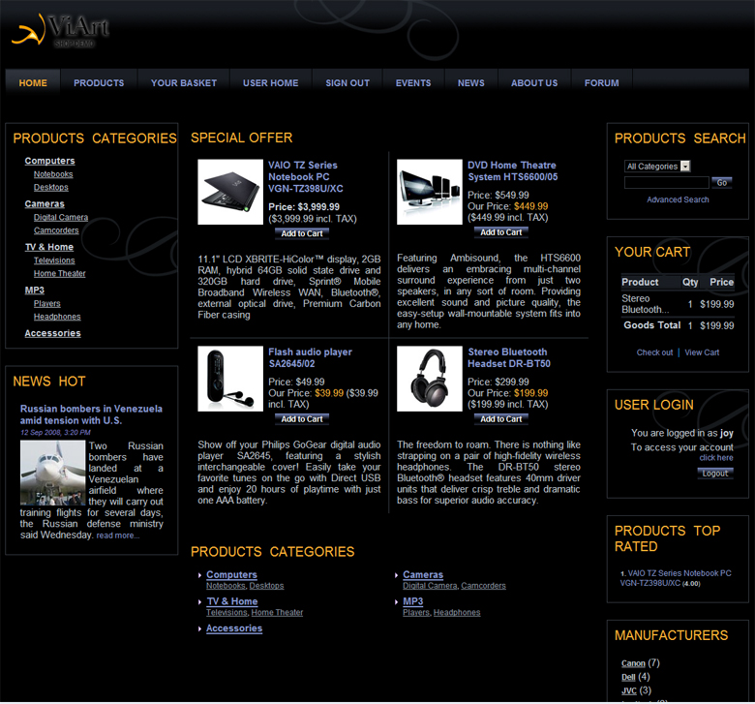Select Home Theater in the sidebar
Image resolution: width=755 pixels, height=704 pixels.
tap(59, 273)
